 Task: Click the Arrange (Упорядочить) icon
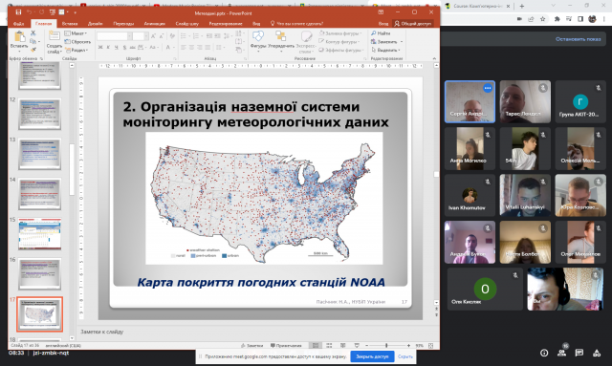pos(280,36)
